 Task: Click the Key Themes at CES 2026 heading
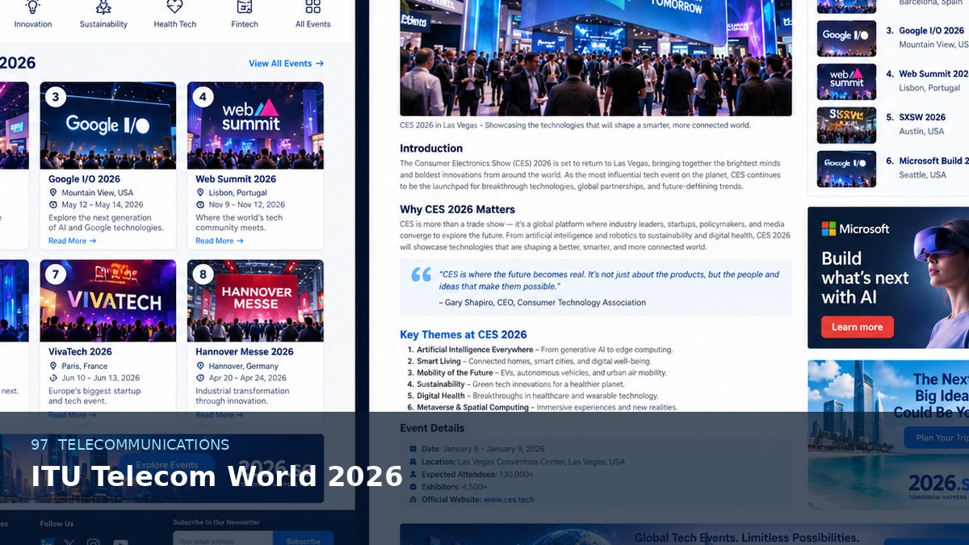click(464, 334)
